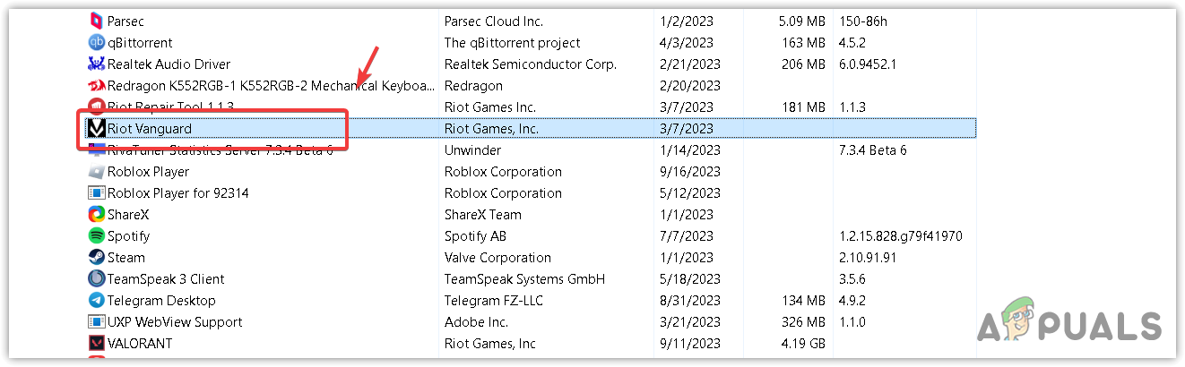
Task: Click the Spotify version 1.2.15.828.g79f41970
Action: [899, 236]
